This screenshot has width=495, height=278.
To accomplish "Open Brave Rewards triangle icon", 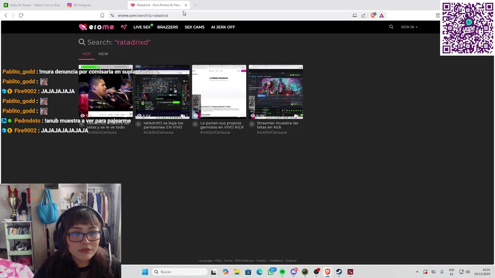I will [381, 15].
